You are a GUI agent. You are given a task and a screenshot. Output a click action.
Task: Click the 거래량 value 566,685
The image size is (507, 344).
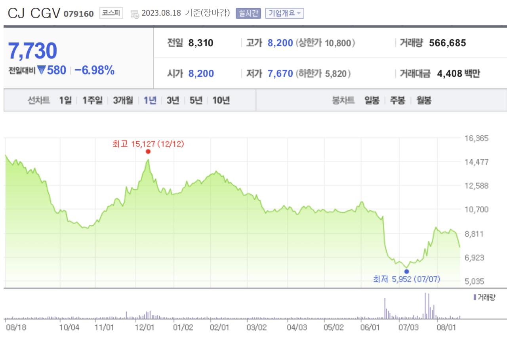coord(448,43)
